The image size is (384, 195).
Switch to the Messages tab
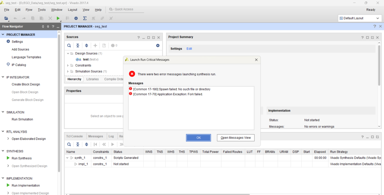click(96, 136)
